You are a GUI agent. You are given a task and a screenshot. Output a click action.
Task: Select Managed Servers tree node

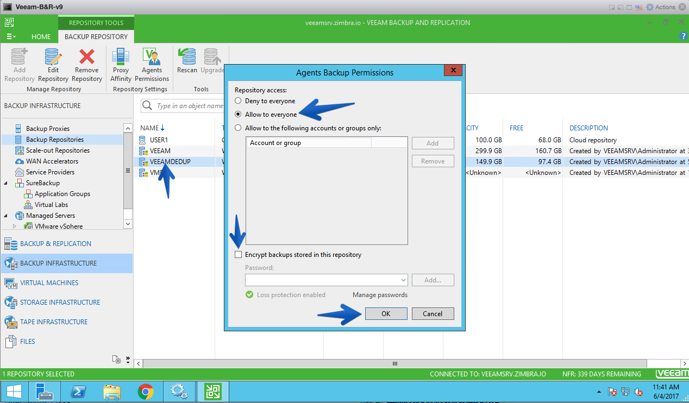click(x=51, y=216)
